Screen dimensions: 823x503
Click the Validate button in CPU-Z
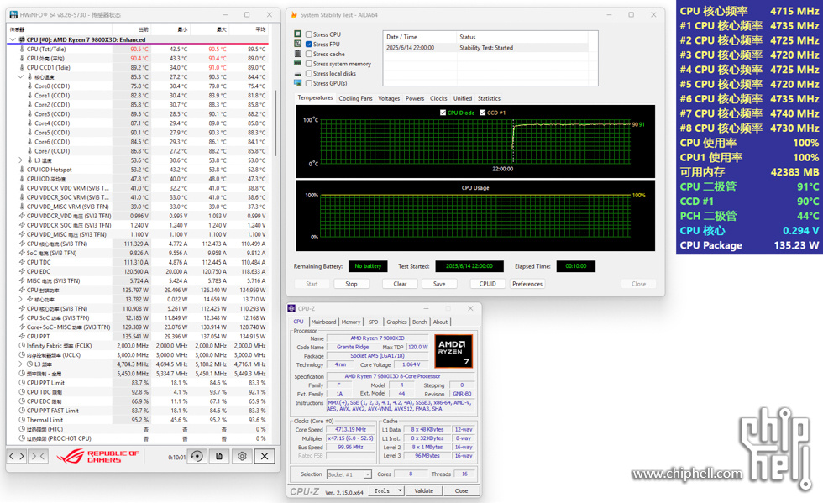click(x=424, y=491)
